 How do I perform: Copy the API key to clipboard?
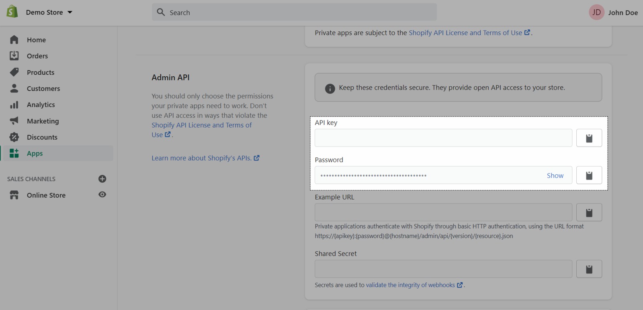(589, 138)
